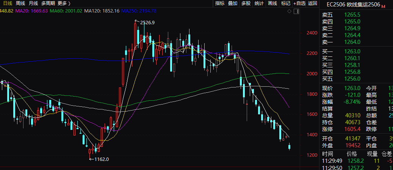Open the 指标 indicators menu
This screenshot has height=170, width=393.
coord(220,3)
